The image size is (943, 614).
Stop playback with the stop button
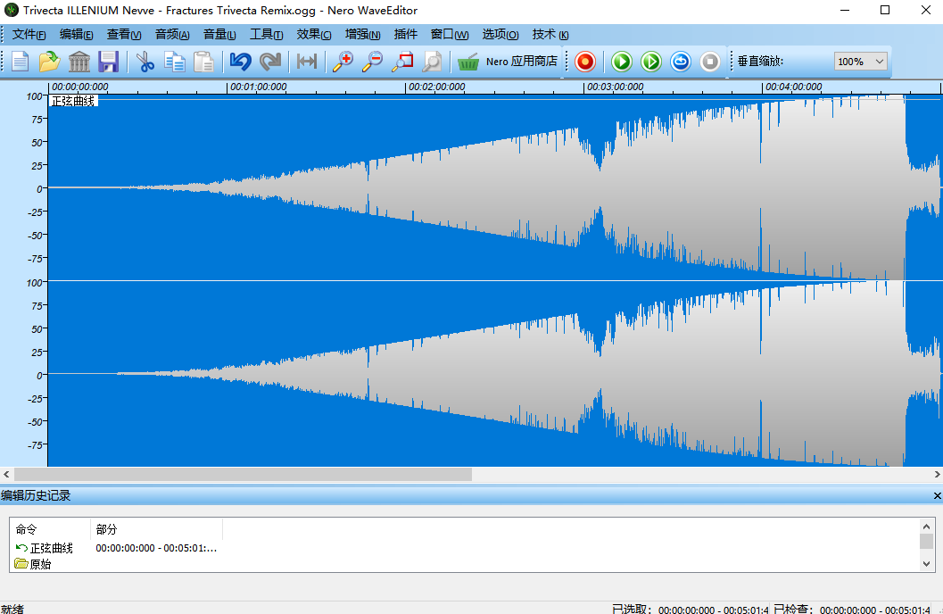[710, 62]
